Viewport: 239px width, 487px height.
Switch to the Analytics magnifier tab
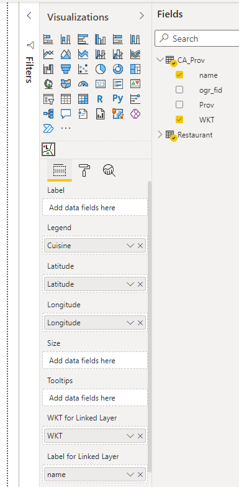click(x=109, y=170)
